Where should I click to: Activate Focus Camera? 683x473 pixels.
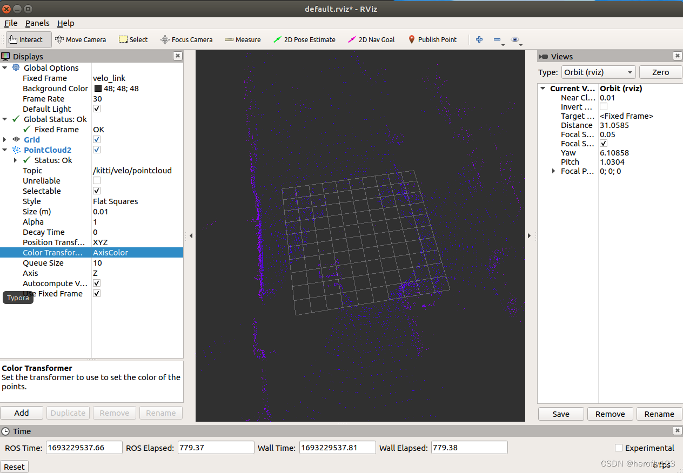186,39
